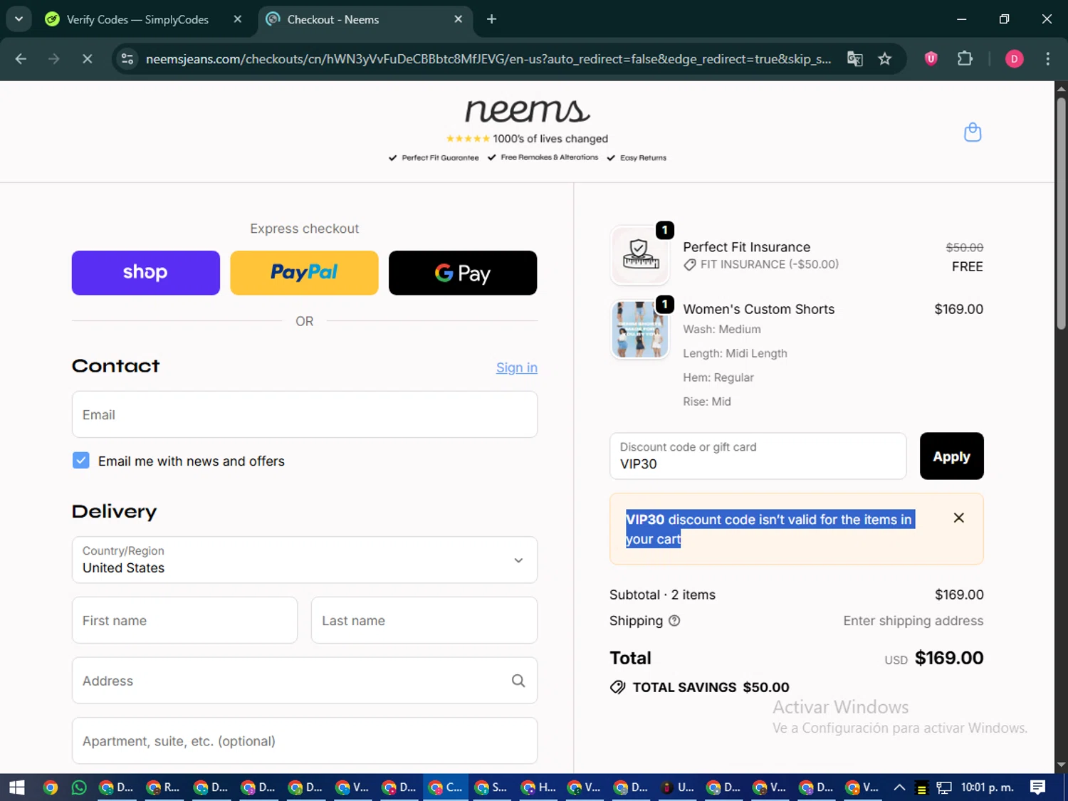Image resolution: width=1068 pixels, height=801 pixels.
Task: View site information icon in address bar
Action: pyautogui.click(x=127, y=59)
